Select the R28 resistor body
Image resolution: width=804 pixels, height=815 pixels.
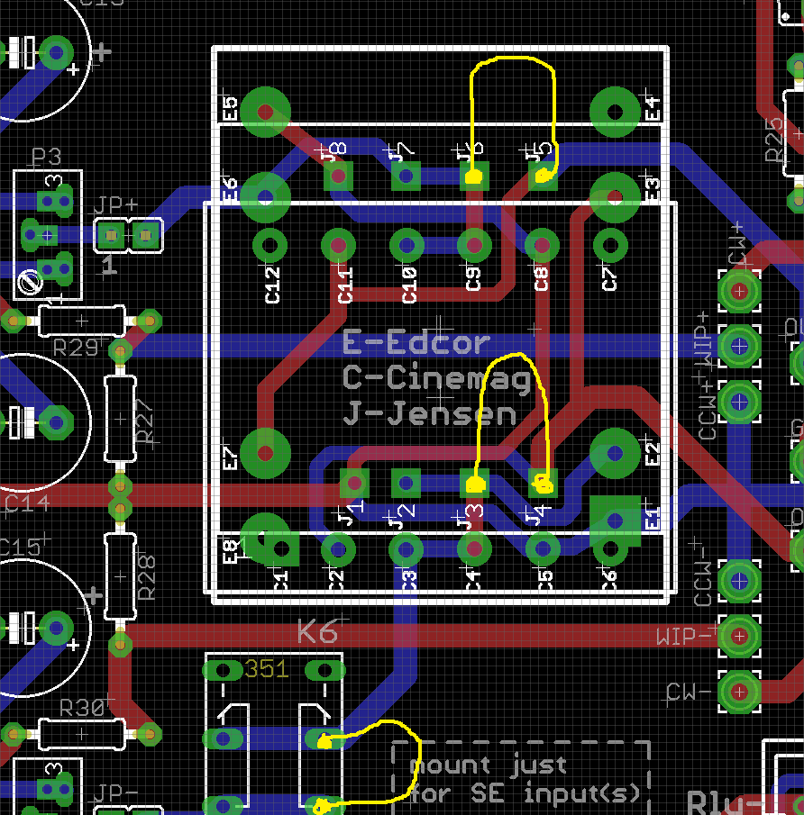[x=120, y=576]
